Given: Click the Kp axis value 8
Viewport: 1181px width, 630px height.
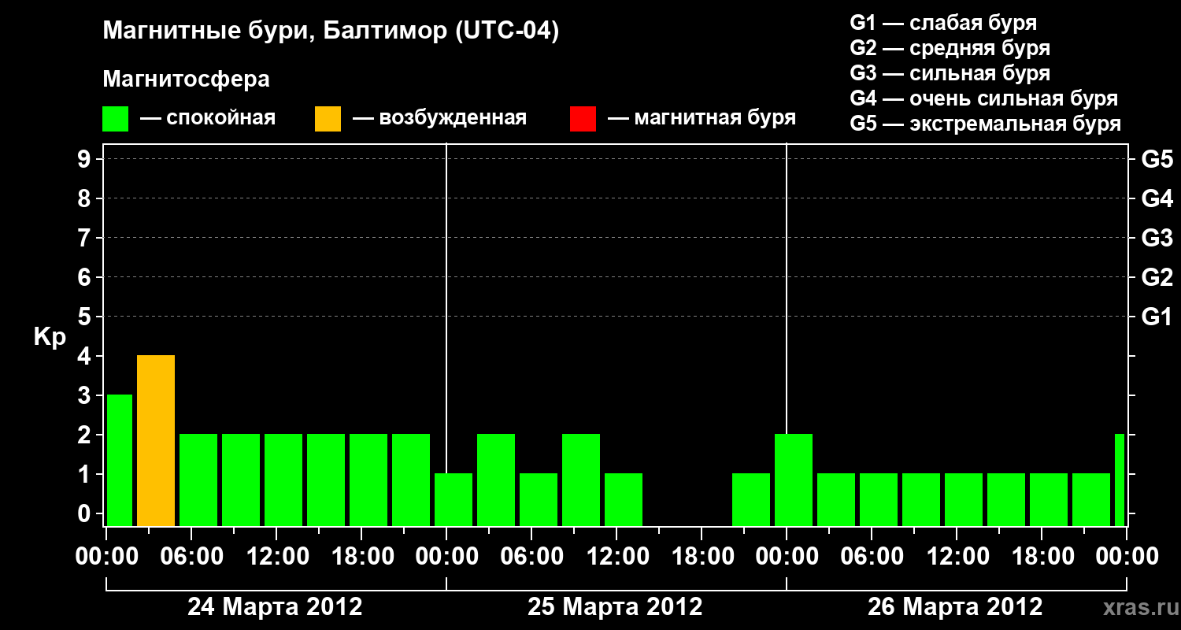Looking at the screenshot, I should [x=86, y=198].
